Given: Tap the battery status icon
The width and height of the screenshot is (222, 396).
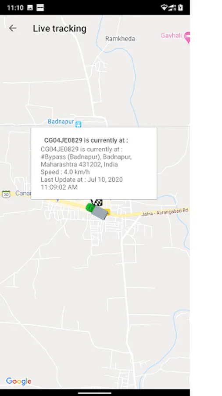Looking at the screenshot, I should 180,7.
